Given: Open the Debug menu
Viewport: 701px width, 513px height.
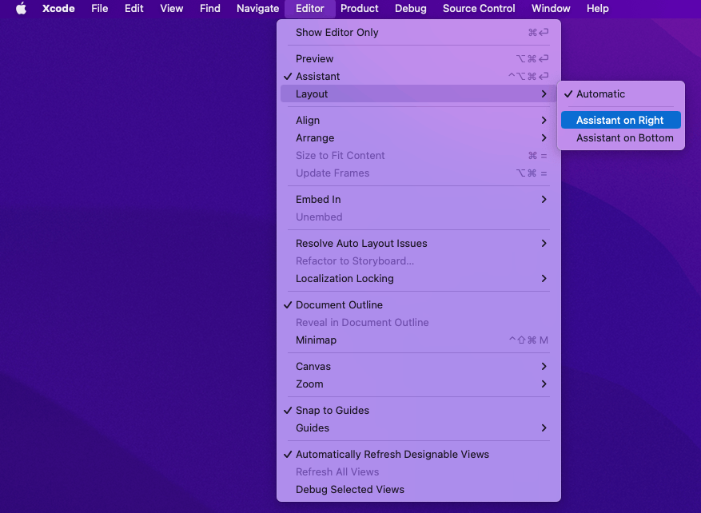Looking at the screenshot, I should [x=410, y=9].
